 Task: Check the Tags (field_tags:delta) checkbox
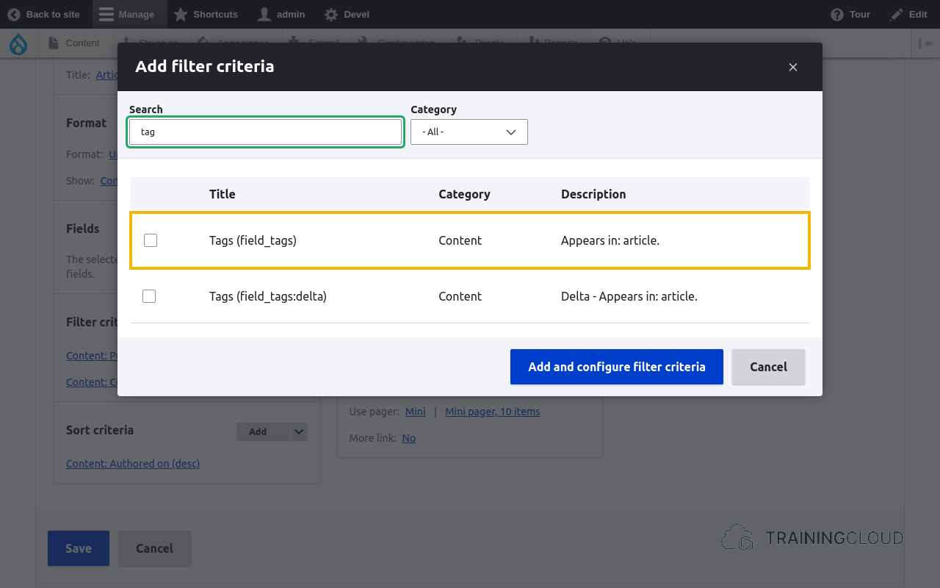(x=149, y=296)
